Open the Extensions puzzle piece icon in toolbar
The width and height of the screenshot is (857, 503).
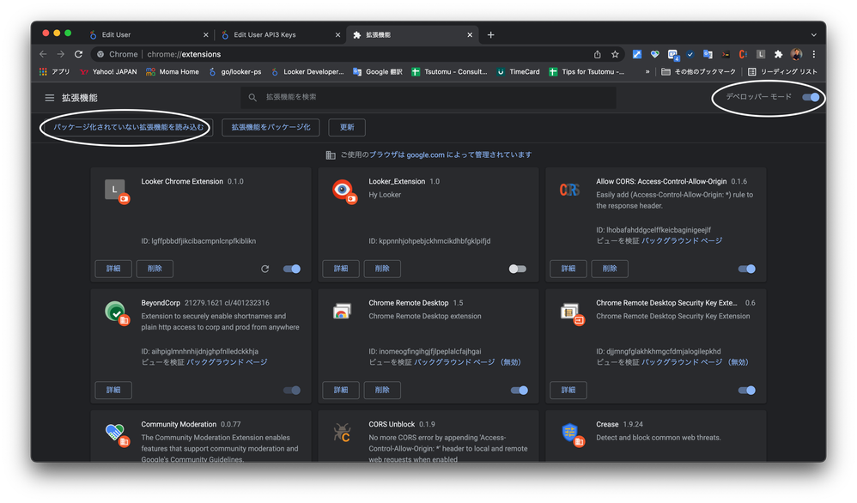coord(778,54)
